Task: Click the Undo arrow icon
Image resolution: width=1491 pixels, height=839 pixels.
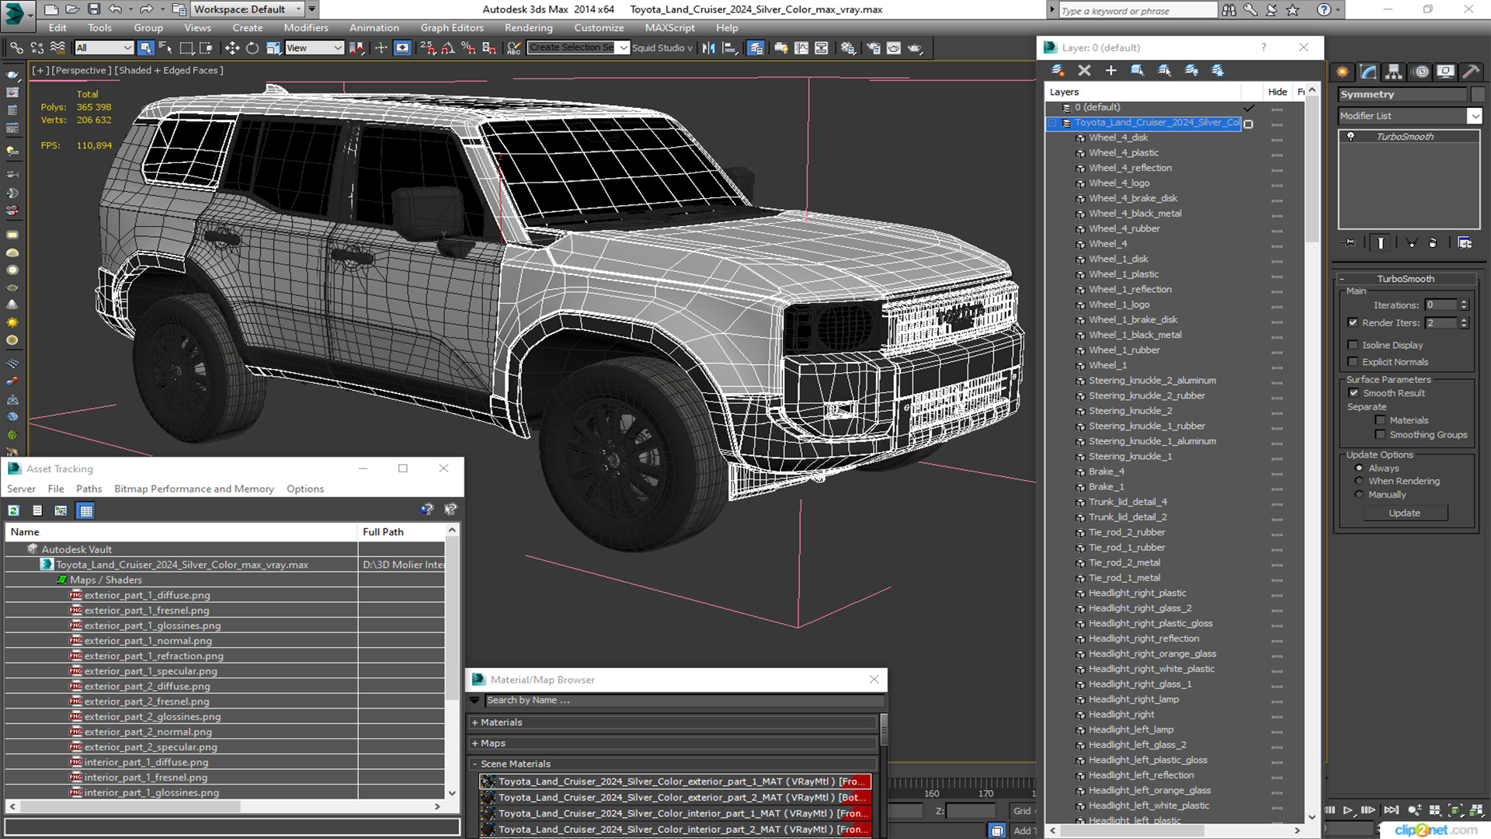Action: (x=115, y=9)
